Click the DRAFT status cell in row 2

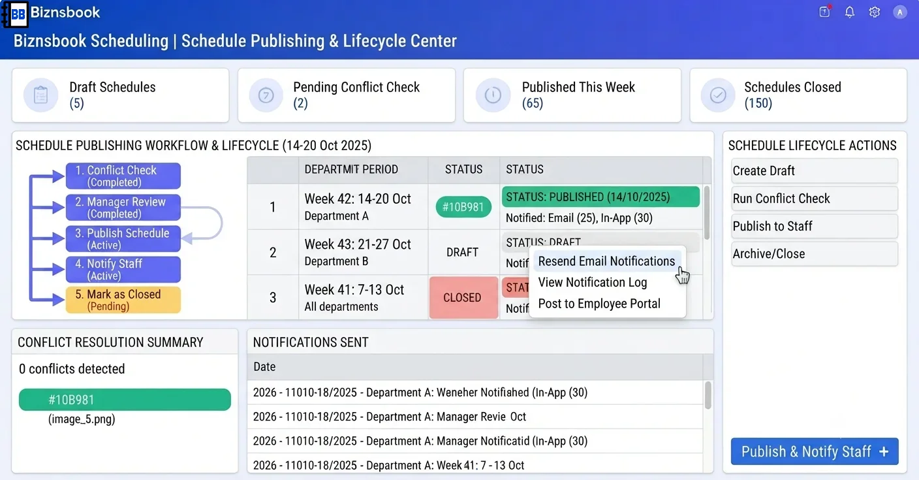coord(463,252)
